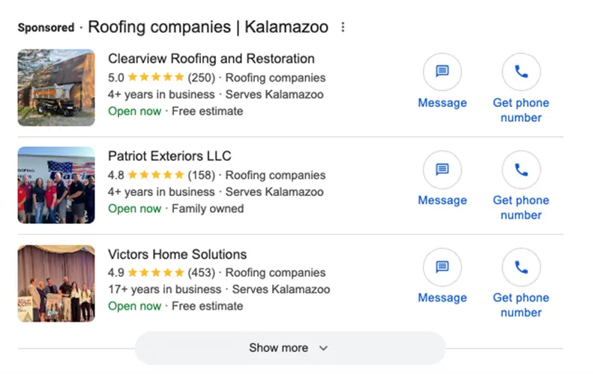Viewport: 593px width, 374px height.
Task: Click Clearview Roofing thumbnail photo
Action: coord(56,88)
